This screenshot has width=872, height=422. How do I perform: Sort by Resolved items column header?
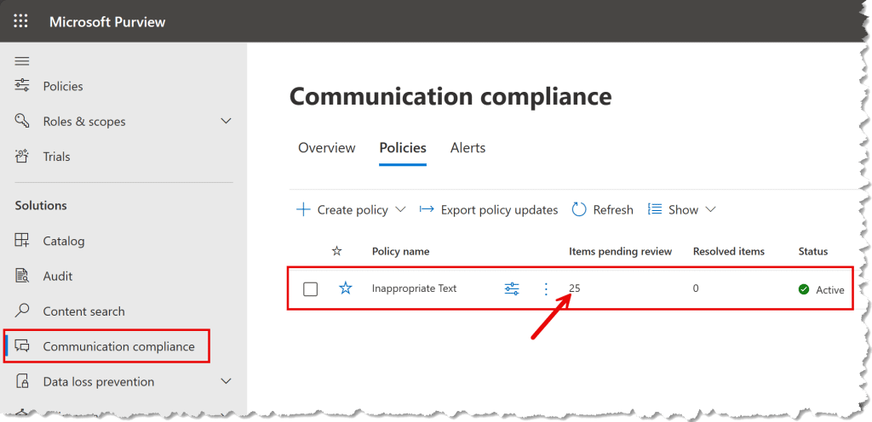[x=729, y=252]
